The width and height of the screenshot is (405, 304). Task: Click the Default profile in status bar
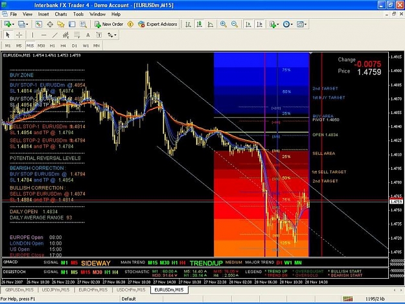(129, 299)
